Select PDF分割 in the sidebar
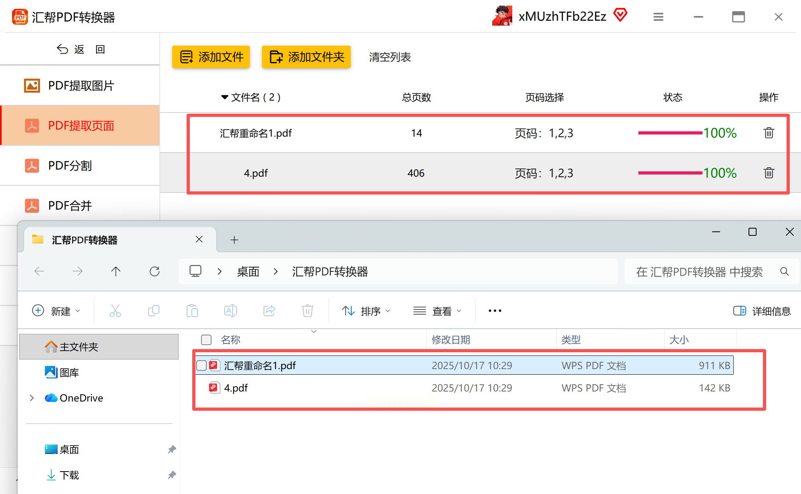This screenshot has width=801, height=494. coord(70,165)
